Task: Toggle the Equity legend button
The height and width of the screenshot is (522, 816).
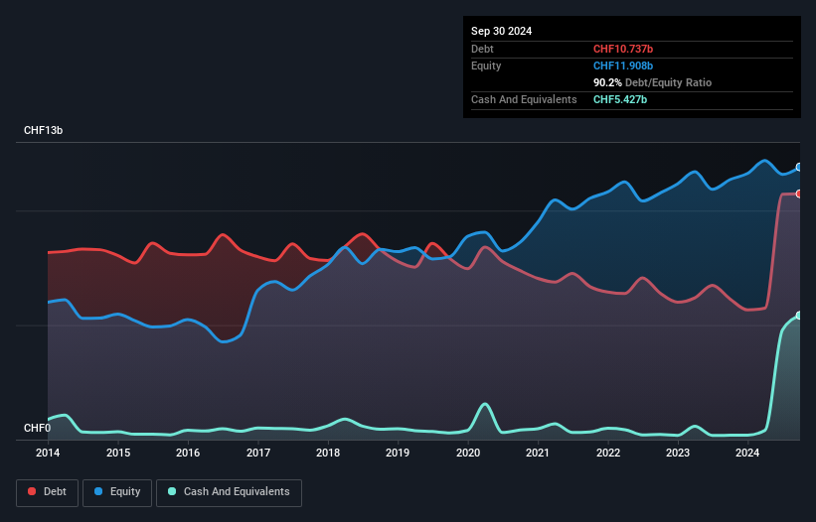Action: click(117, 492)
